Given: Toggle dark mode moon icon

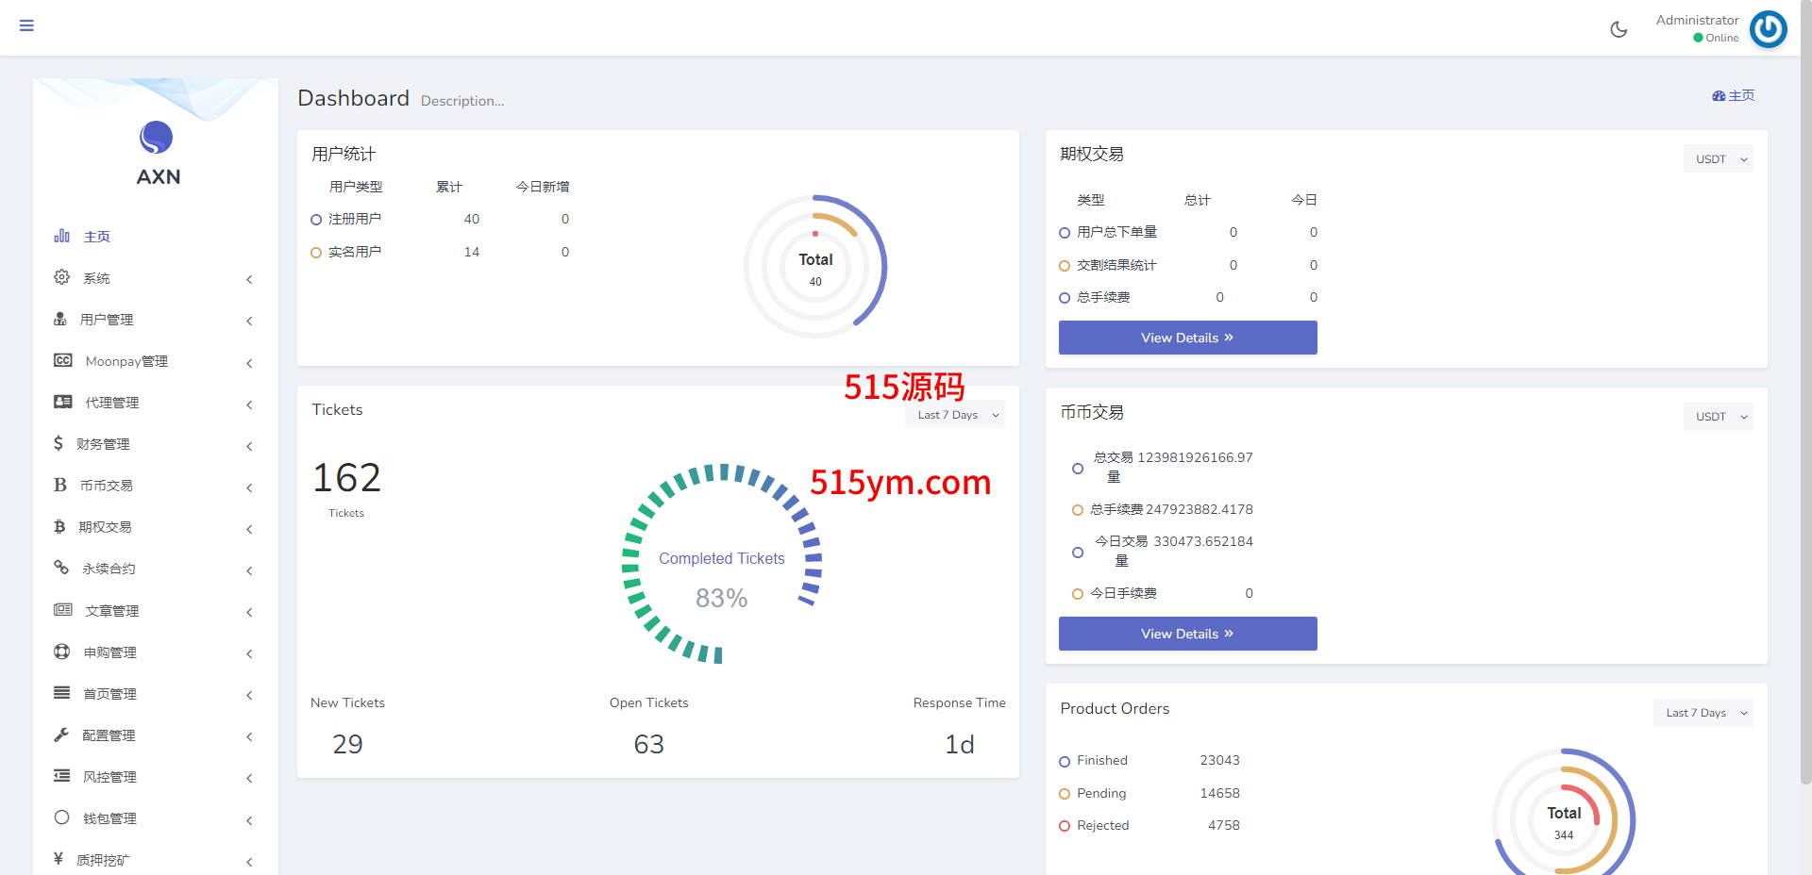Looking at the screenshot, I should (1619, 29).
